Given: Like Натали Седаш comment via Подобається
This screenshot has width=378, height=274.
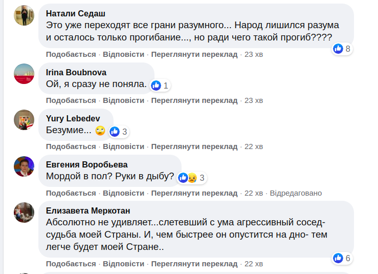Looking at the screenshot, I should [x=71, y=54].
